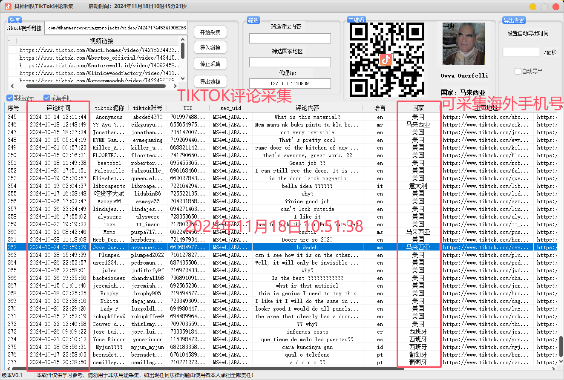The image size is (564, 380).
Task: Click comment 'qual o telefone' in row 376
Action: coord(307,354)
